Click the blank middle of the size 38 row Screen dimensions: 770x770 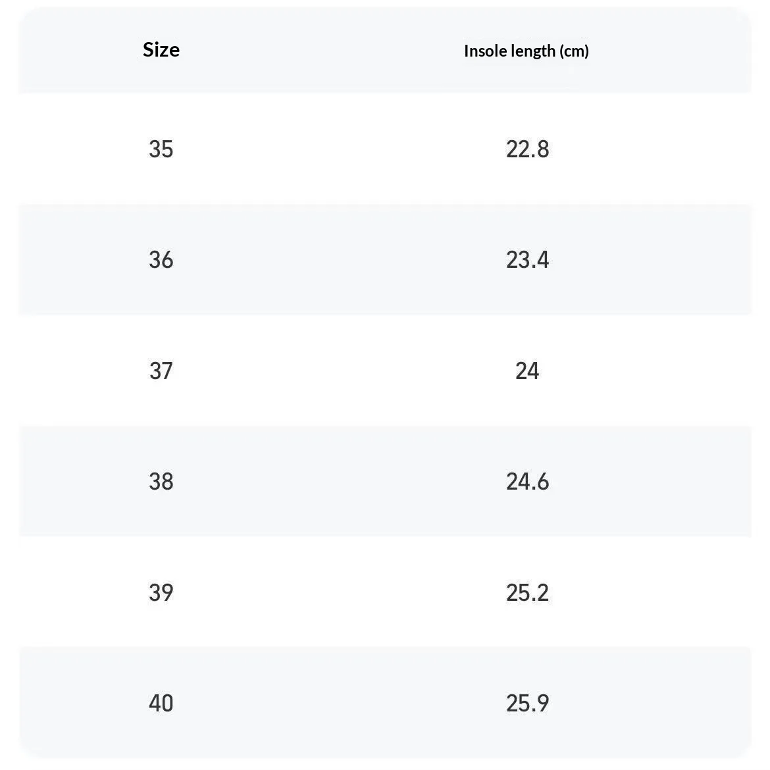(x=339, y=481)
